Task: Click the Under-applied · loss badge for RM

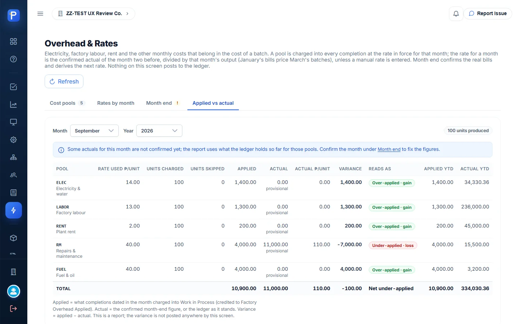Action: (x=393, y=246)
